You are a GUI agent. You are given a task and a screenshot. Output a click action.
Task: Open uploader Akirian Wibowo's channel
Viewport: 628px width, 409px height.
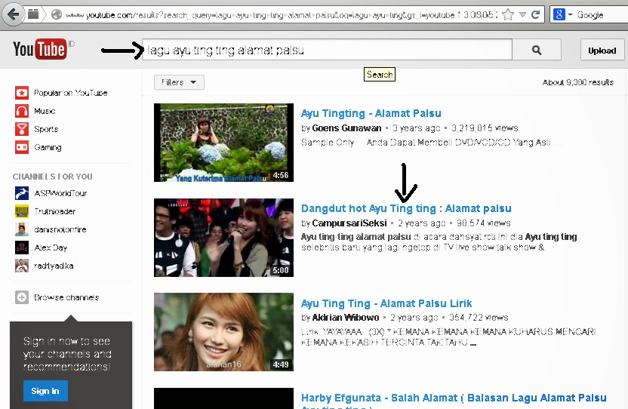click(345, 318)
